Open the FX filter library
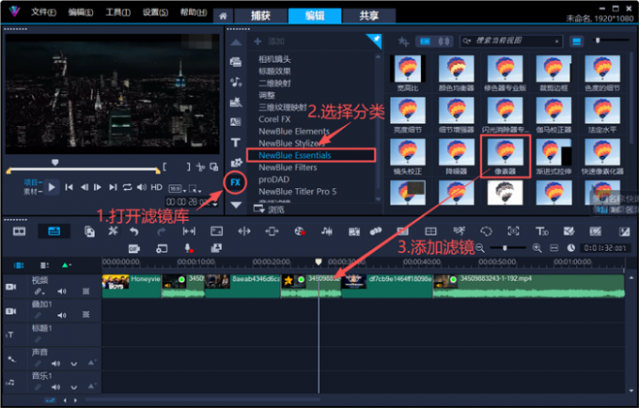The height and width of the screenshot is (408, 639). (236, 182)
